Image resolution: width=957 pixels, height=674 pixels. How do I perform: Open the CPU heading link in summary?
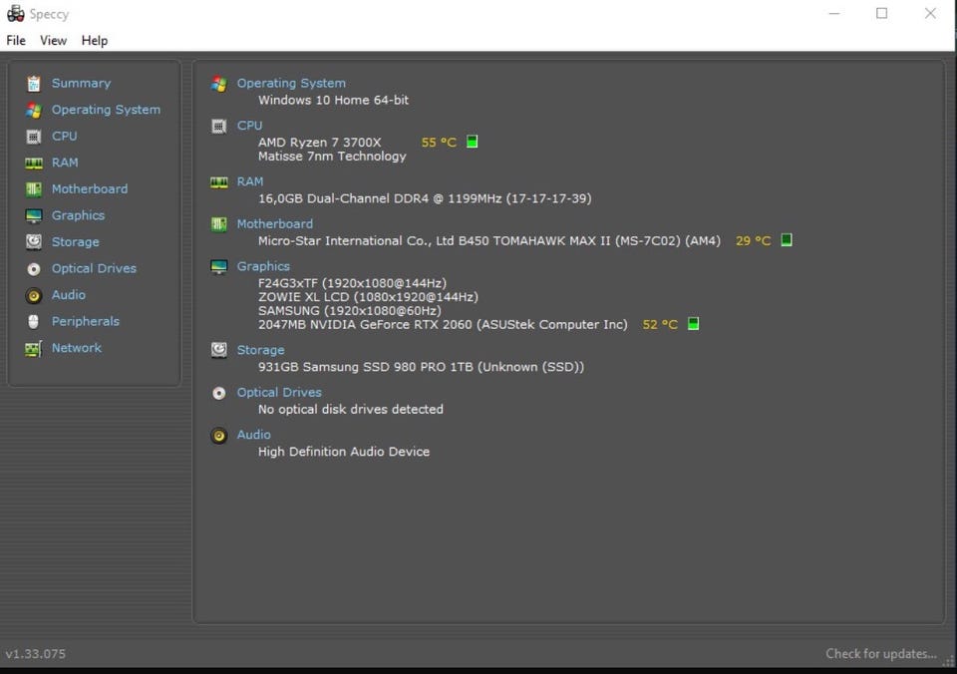(x=249, y=126)
